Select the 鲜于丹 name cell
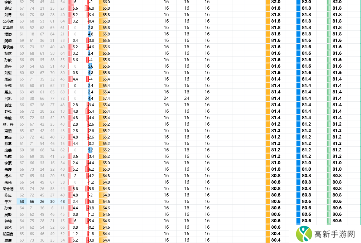 [8, 124]
